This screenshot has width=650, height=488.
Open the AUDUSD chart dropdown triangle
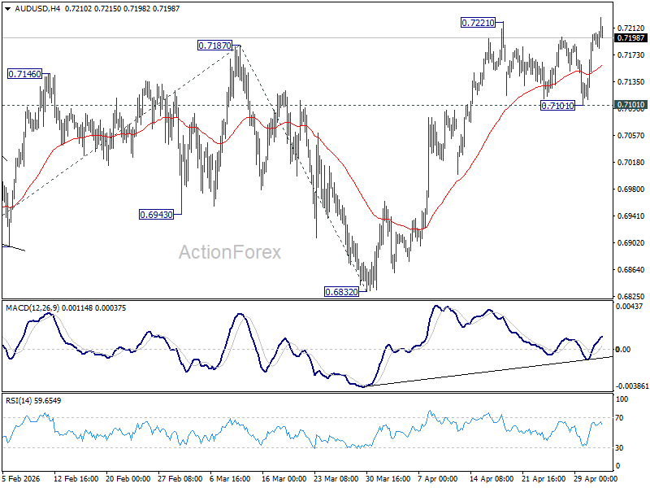(8, 9)
